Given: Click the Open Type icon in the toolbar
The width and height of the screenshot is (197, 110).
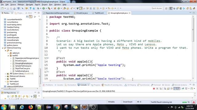Looking at the screenshot, I should (x=64, y=8).
